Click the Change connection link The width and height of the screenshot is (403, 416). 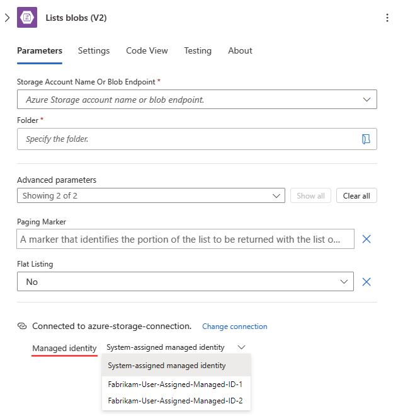(235, 326)
